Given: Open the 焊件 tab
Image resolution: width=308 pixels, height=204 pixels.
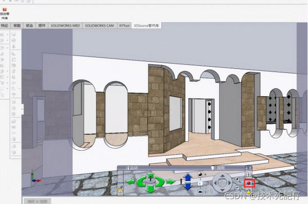Looking at the screenshot, I should 42,26.
